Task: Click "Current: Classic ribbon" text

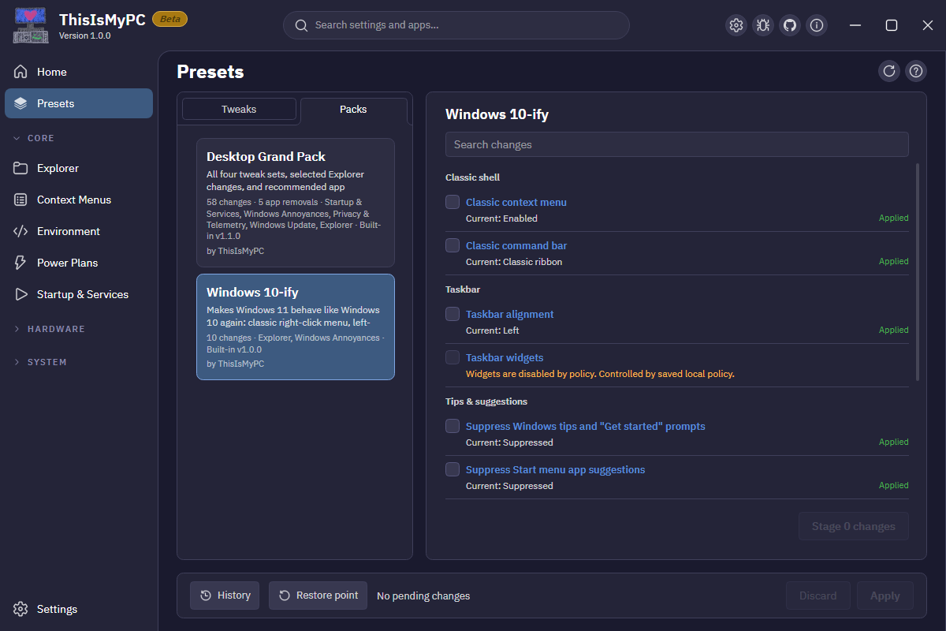Action: [x=514, y=262]
